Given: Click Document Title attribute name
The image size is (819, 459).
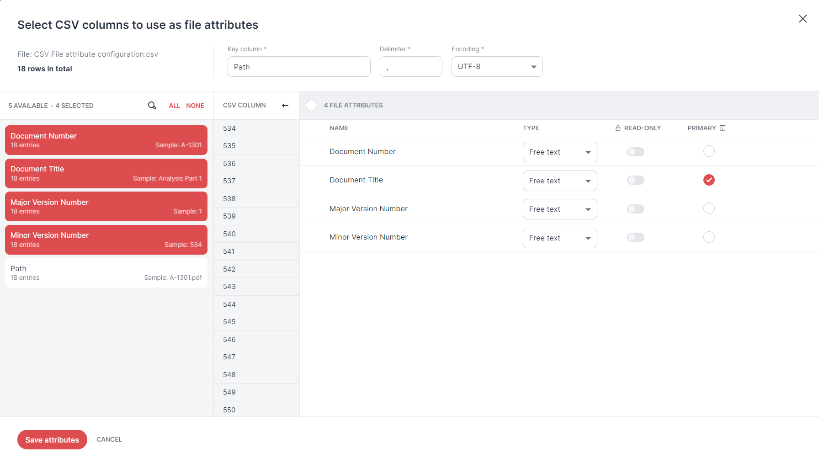Looking at the screenshot, I should [356, 180].
